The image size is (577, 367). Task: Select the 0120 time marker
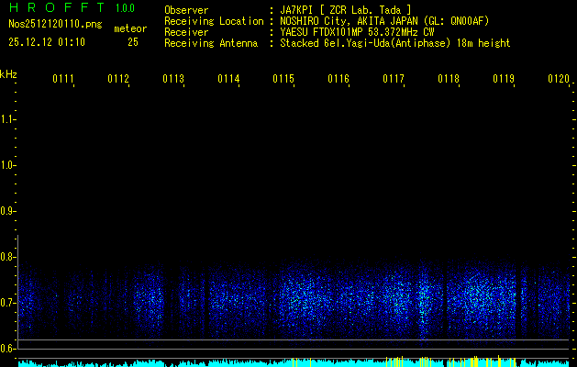click(x=558, y=79)
